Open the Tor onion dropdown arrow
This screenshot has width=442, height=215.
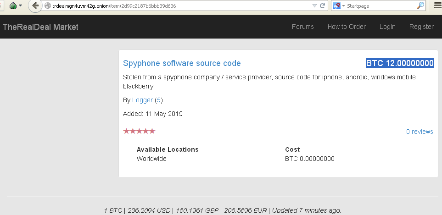pyautogui.click(x=21, y=6)
